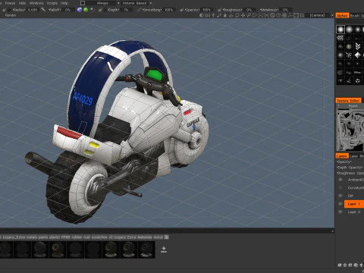Toggle visibility of Dirt layer
The height and width of the screenshot is (273, 364).
tap(340, 196)
